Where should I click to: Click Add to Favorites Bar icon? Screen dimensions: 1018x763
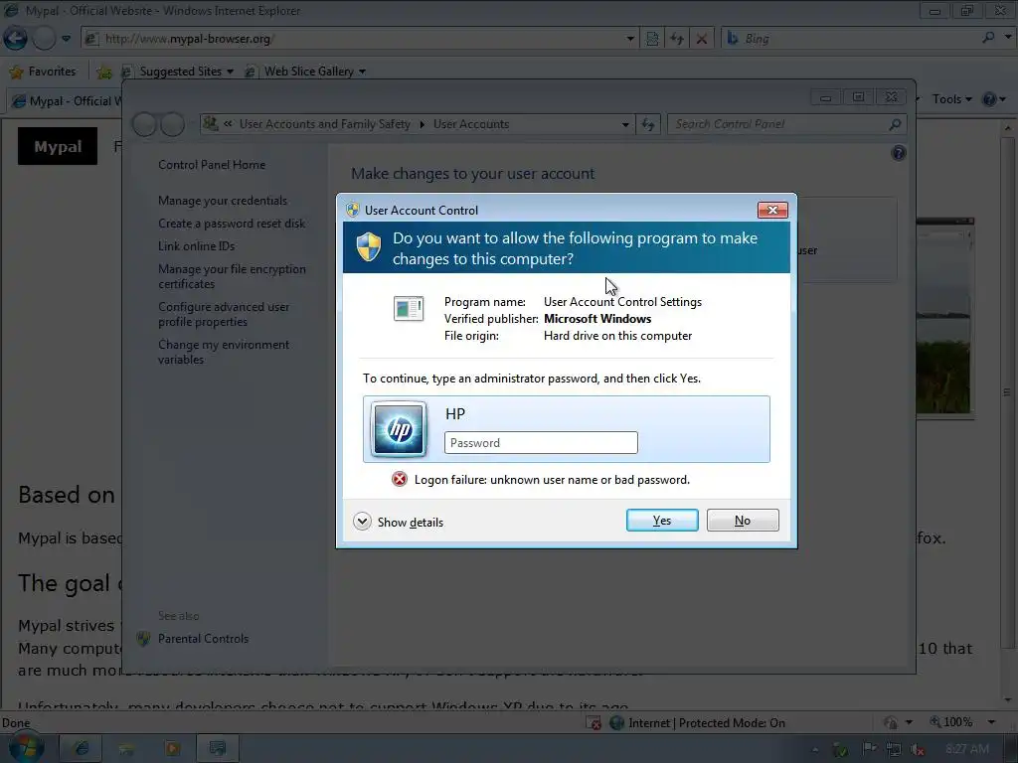[x=103, y=72]
